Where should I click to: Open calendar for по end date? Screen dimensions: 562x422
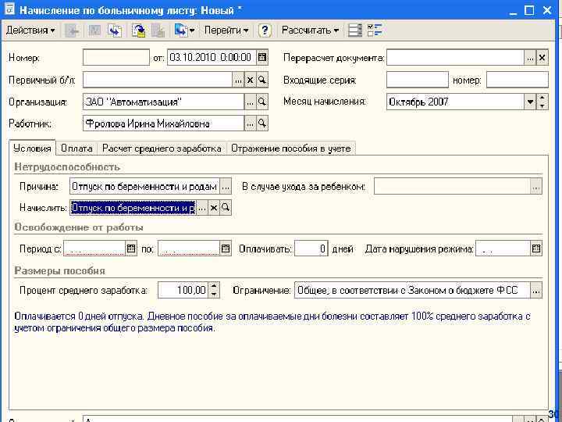pyautogui.click(x=225, y=249)
